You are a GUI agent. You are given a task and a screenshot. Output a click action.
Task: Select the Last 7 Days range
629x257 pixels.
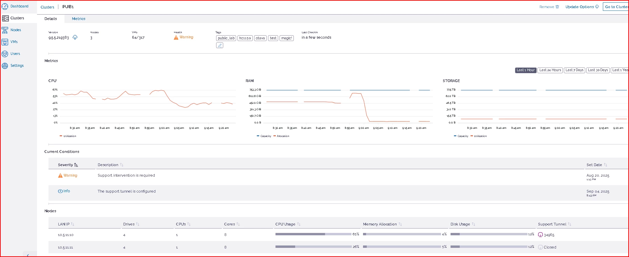pyautogui.click(x=575, y=70)
